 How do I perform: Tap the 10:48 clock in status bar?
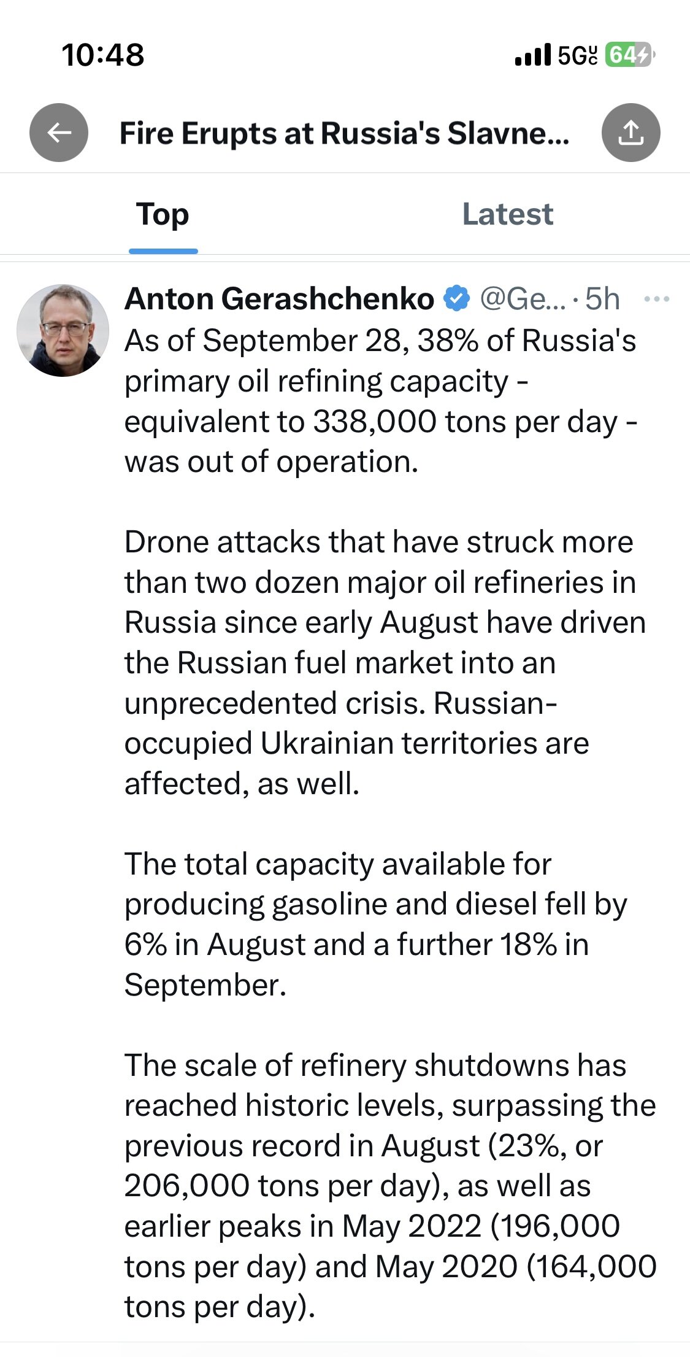point(103,55)
